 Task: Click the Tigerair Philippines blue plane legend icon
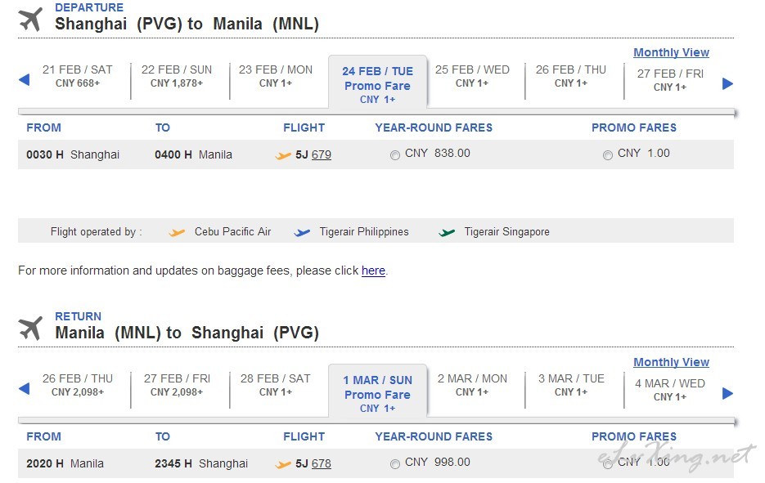[302, 232]
